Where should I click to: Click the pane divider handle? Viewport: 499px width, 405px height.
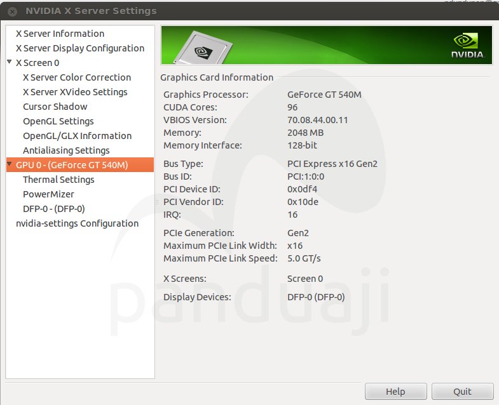(156, 202)
